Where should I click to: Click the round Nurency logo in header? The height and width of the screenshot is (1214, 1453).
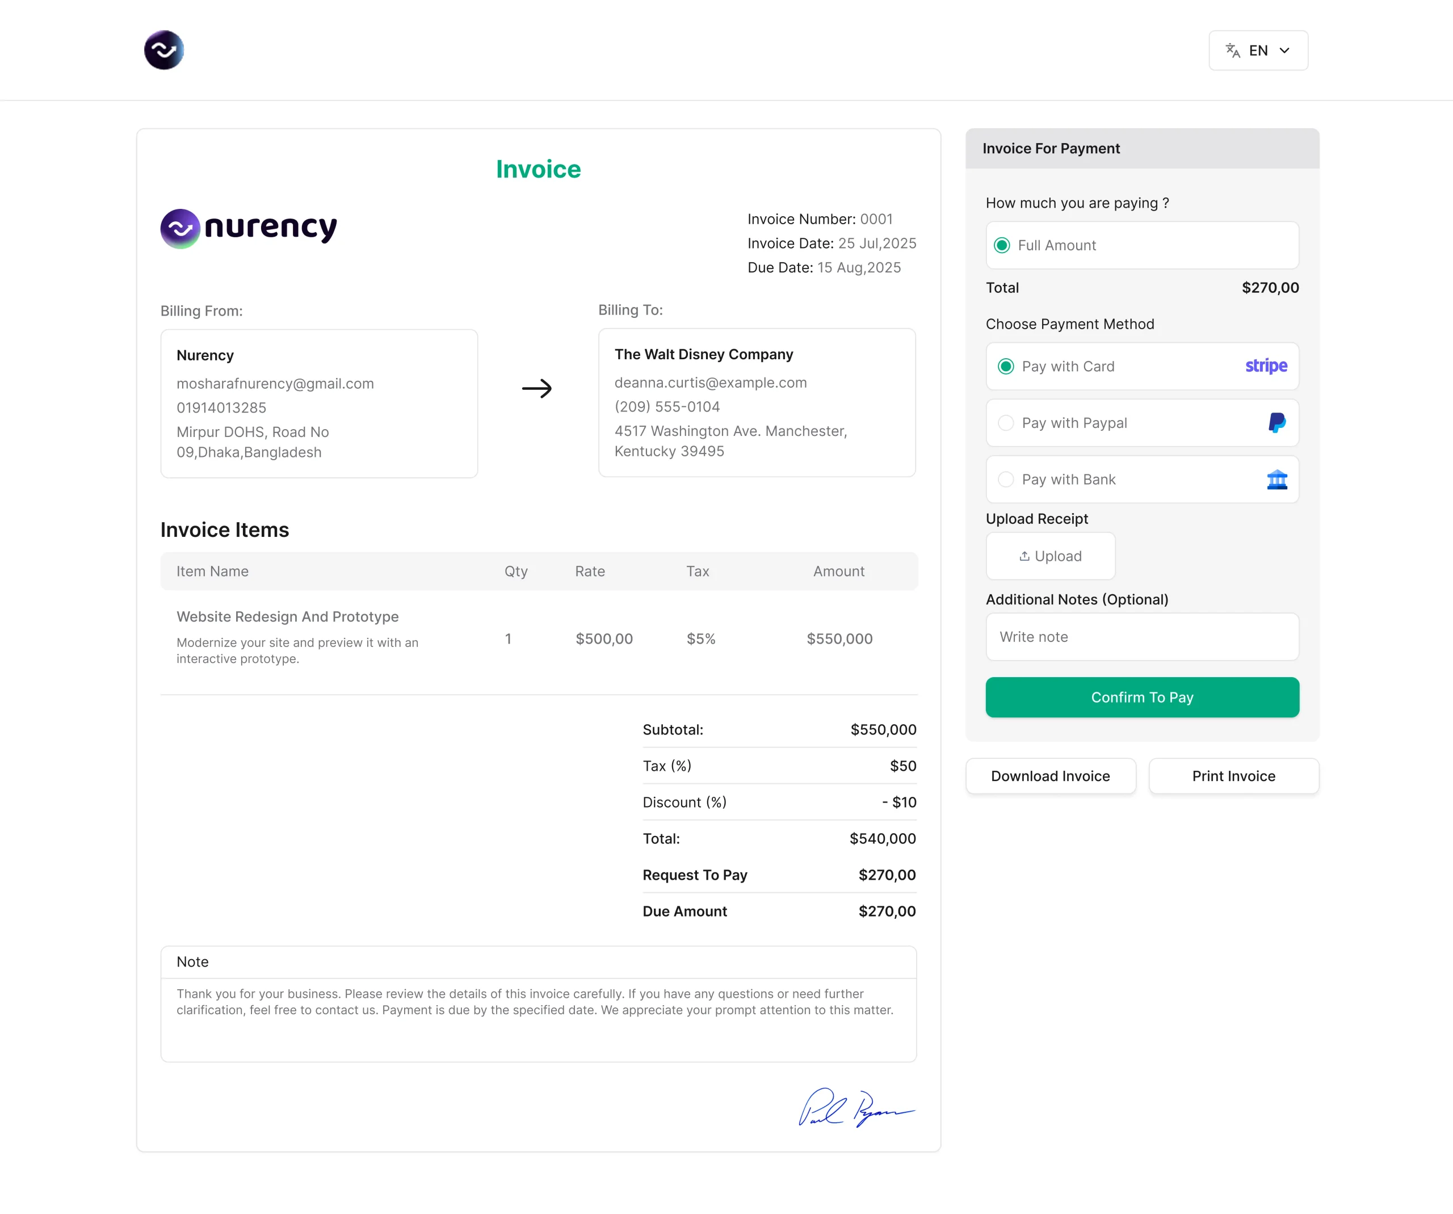(x=164, y=50)
